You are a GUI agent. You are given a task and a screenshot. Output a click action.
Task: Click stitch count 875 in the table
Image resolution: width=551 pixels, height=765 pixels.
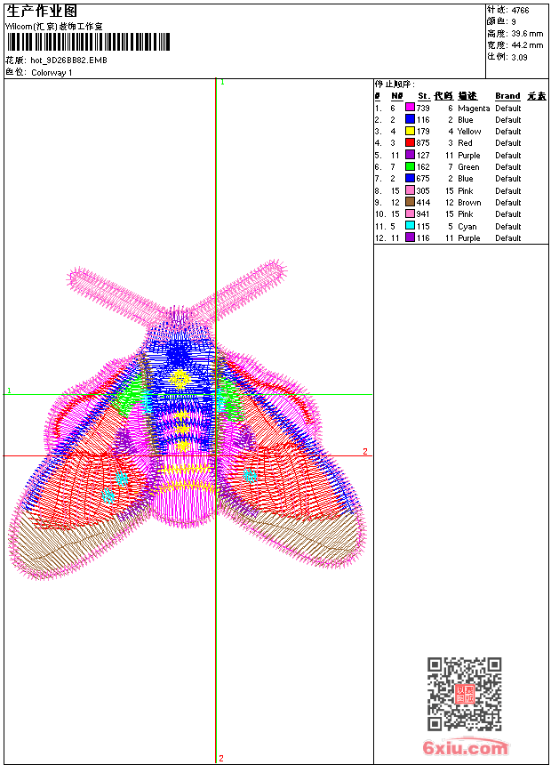(423, 143)
